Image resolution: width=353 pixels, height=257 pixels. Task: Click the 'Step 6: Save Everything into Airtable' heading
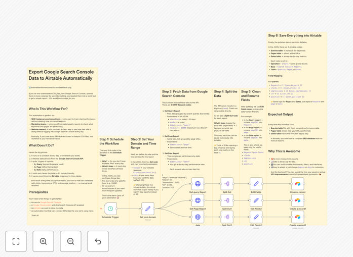click(x=295, y=35)
